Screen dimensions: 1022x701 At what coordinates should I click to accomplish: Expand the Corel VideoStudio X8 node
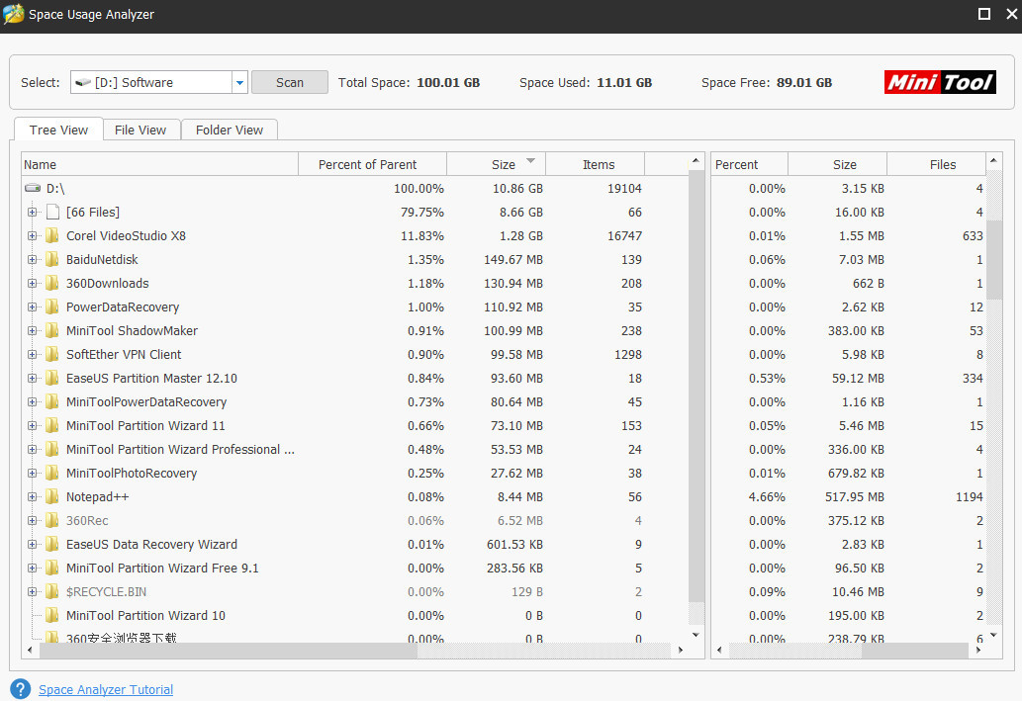point(32,236)
